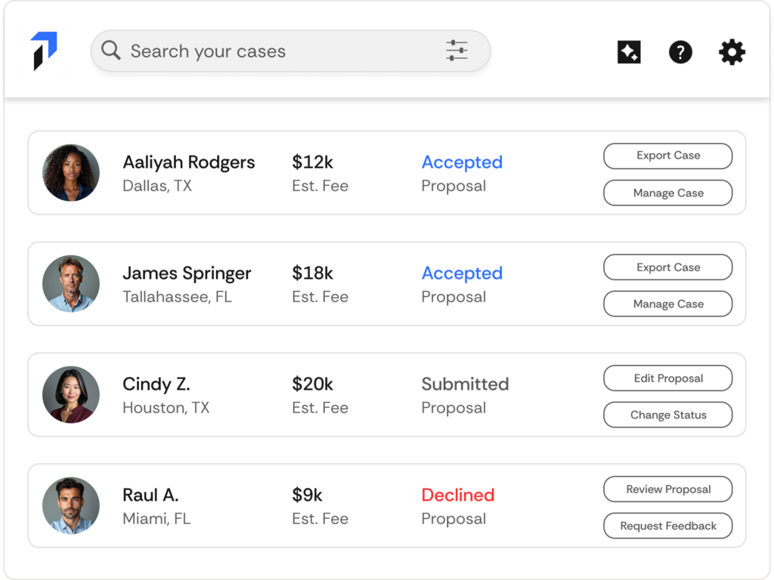
Task: Click the Declined status on Raul's case
Action: tap(457, 495)
